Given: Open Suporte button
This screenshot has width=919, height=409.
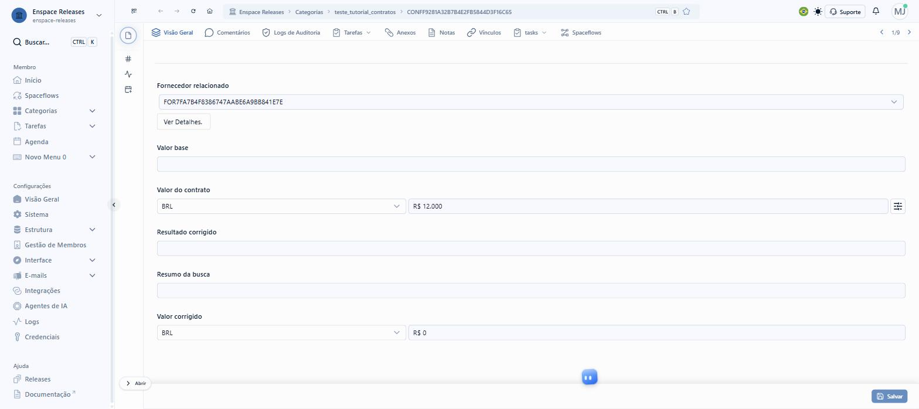Looking at the screenshot, I should [x=845, y=12].
